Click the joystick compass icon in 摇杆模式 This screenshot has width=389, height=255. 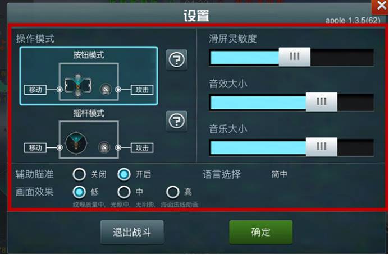click(76, 143)
